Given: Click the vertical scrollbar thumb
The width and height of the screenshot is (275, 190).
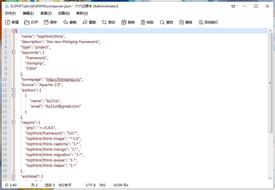Looking at the screenshot, I should (x=270, y=83).
